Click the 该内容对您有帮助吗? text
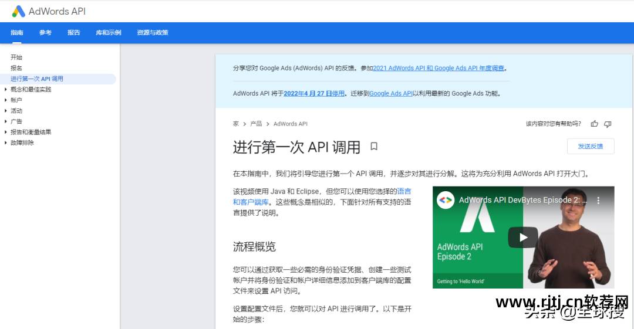 coord(553,124)
